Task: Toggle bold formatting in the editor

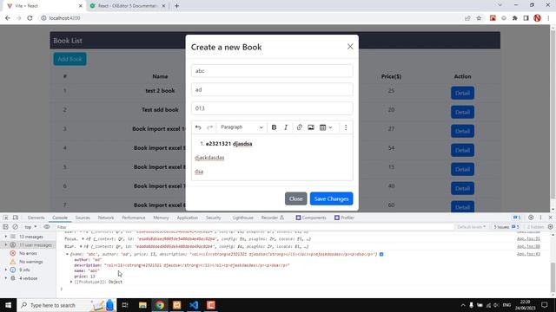Action: [x=274, y=127]
